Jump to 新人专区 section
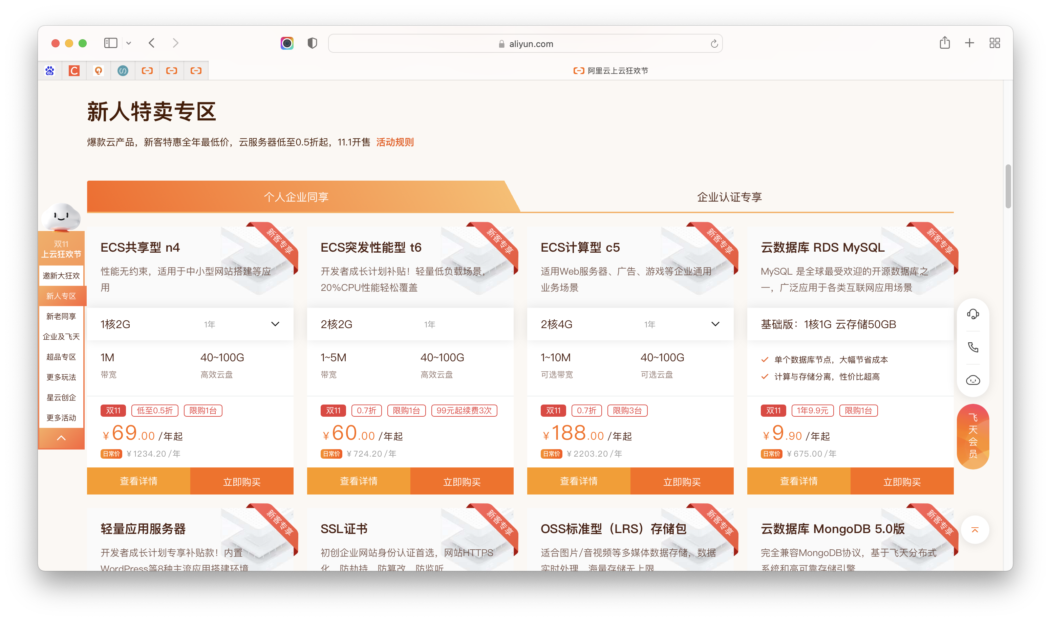 [61, 296]
